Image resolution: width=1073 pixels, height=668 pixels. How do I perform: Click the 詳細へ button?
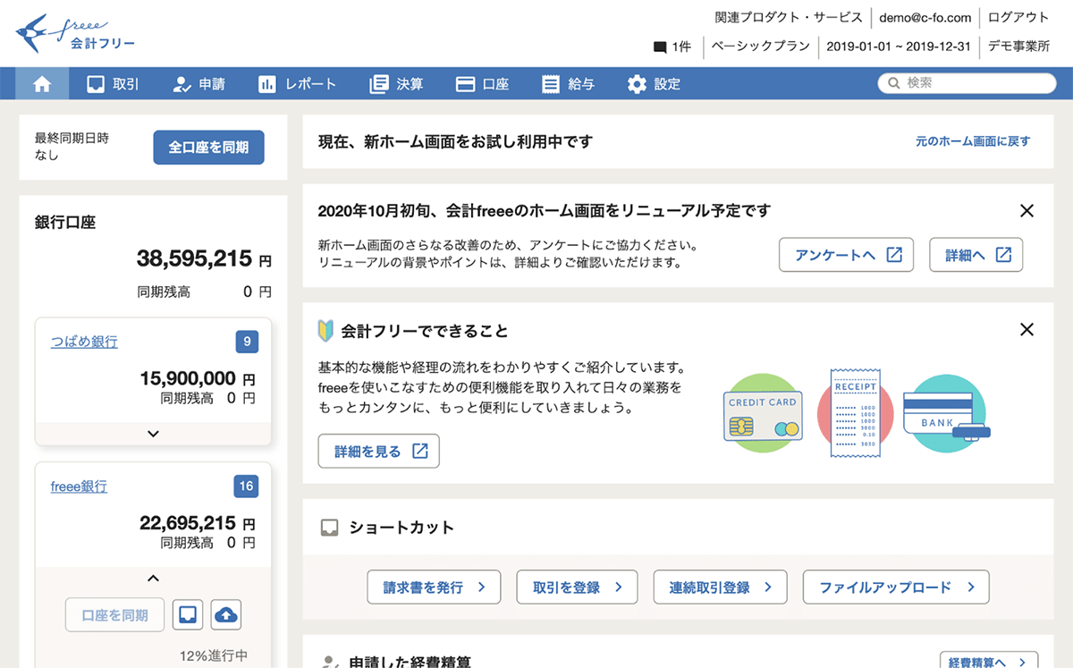[x=976, y=255]
